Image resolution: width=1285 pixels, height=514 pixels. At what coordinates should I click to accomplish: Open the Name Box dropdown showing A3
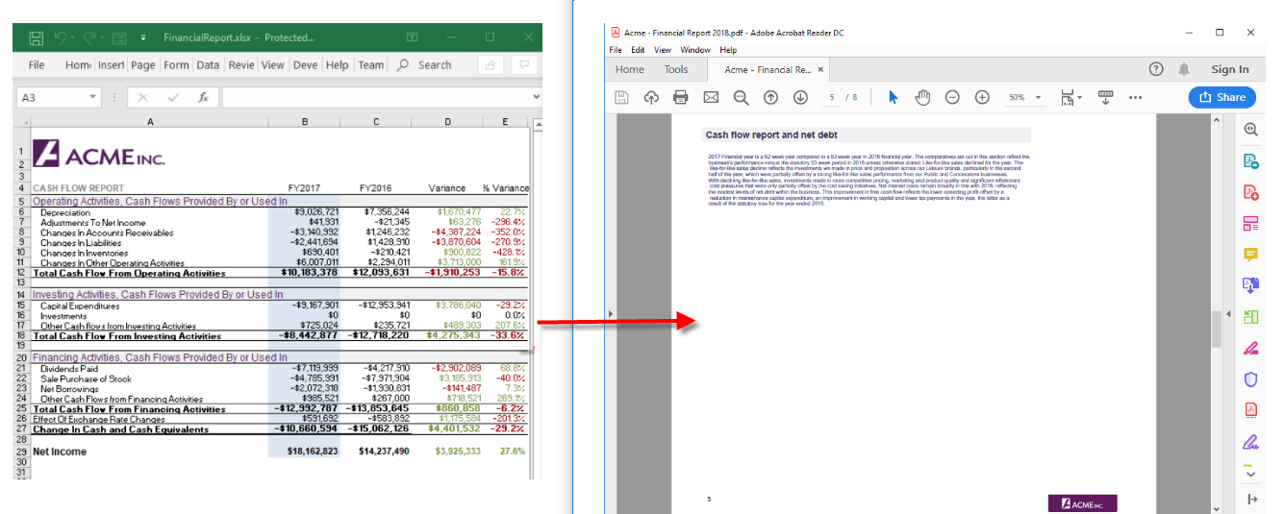click(x=93, y=97)
